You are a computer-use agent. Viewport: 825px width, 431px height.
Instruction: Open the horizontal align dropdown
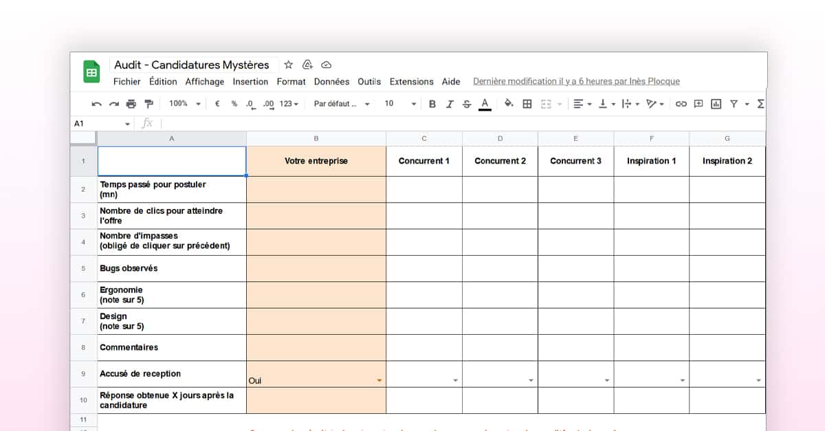pos(582,104)
